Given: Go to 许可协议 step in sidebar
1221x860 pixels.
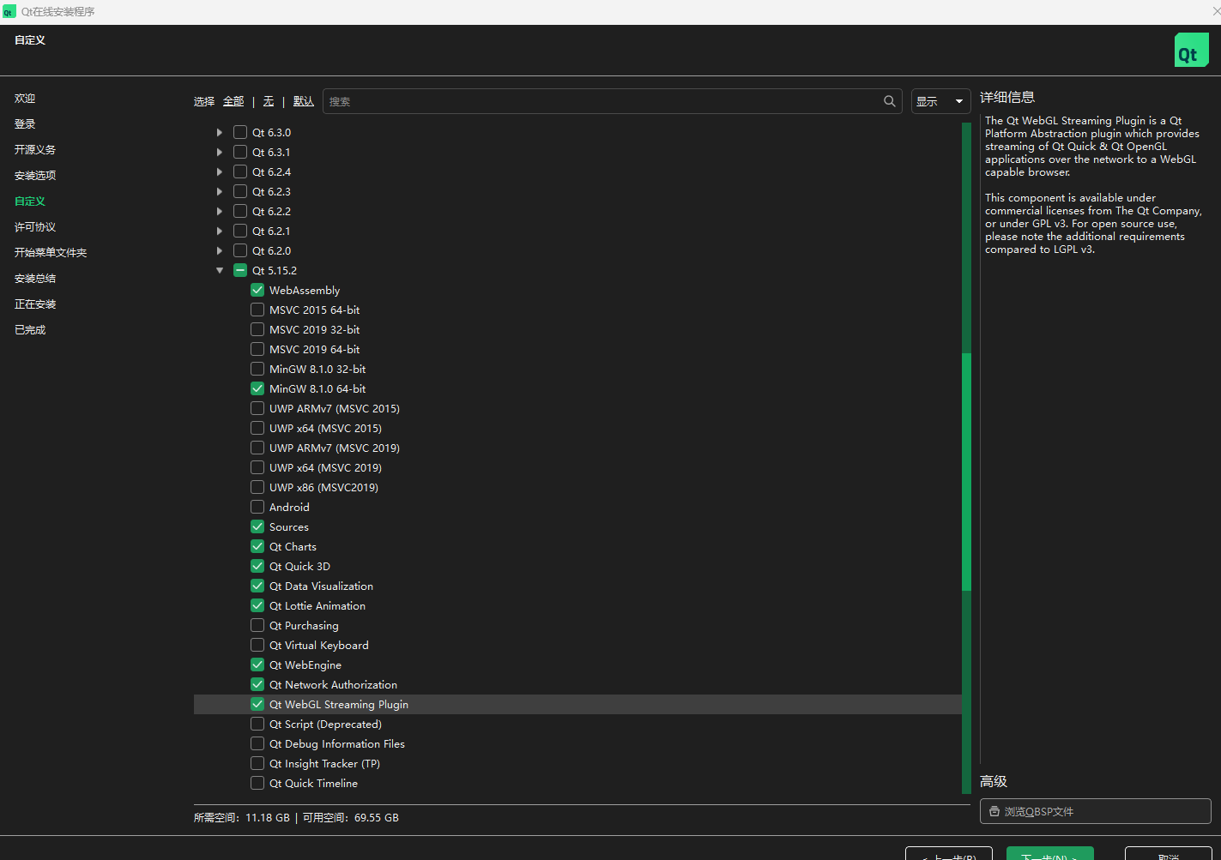Looking at the screenshot, I should [35, 227].
